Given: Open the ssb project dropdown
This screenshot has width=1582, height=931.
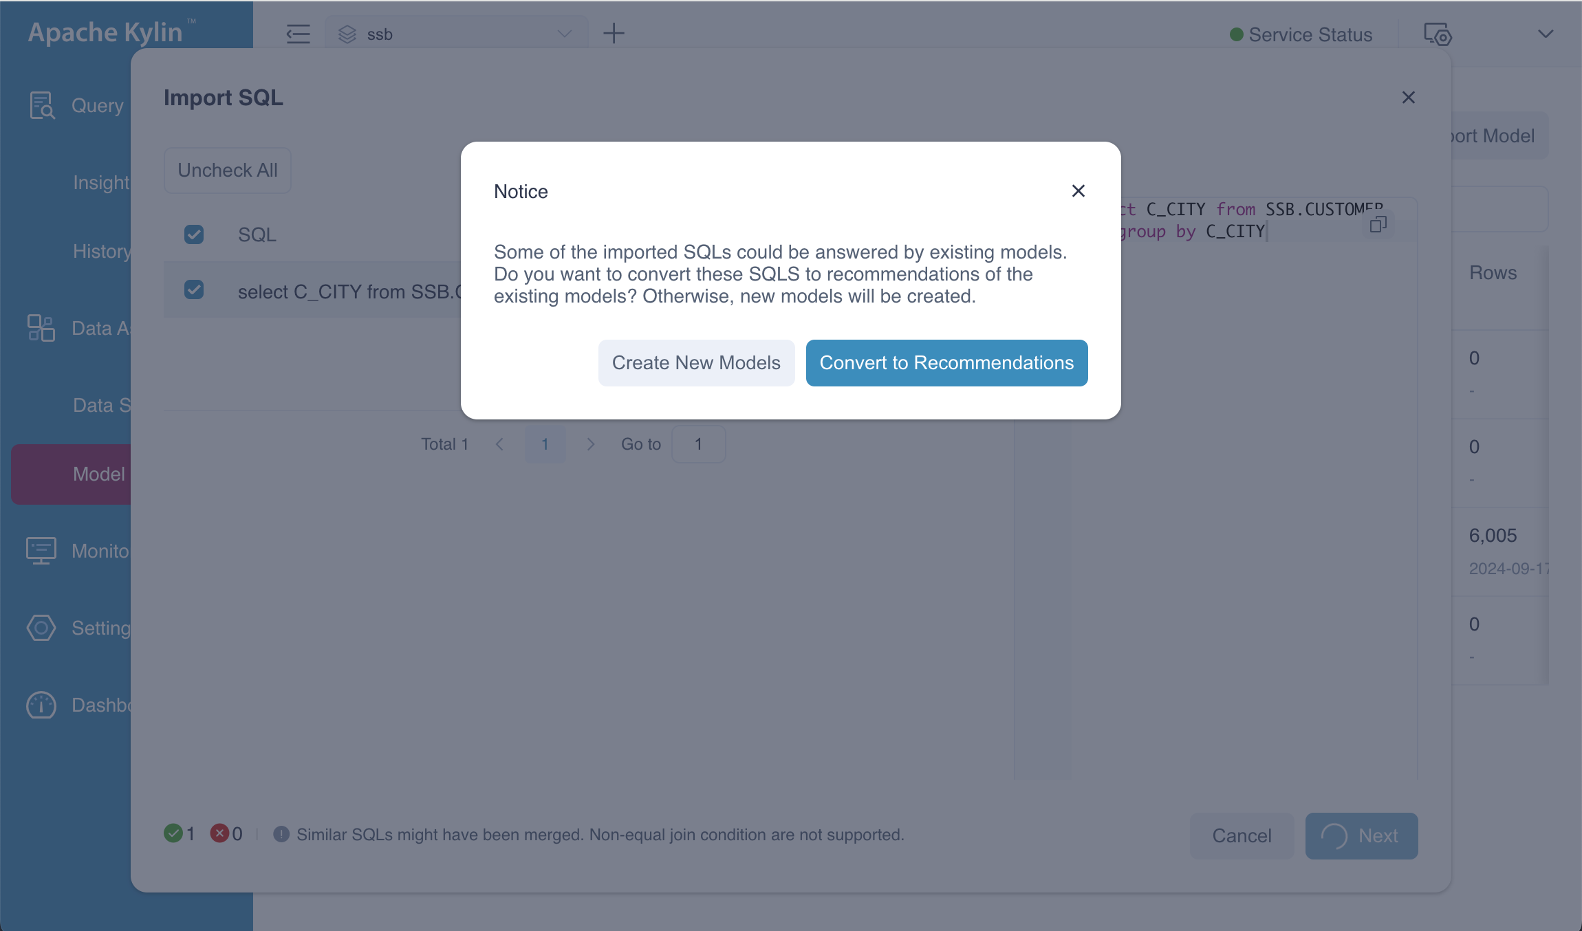Looking at the screenshot, I should (x=456, y=34).
